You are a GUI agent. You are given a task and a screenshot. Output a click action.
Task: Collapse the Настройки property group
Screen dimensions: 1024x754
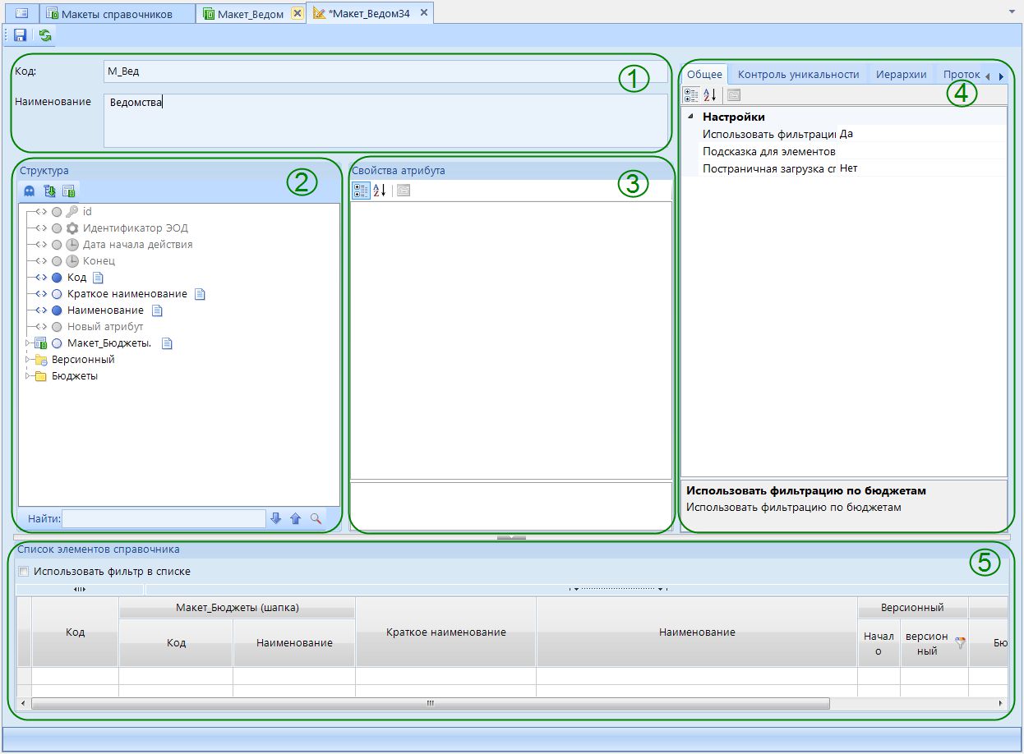tap(690, 117)
